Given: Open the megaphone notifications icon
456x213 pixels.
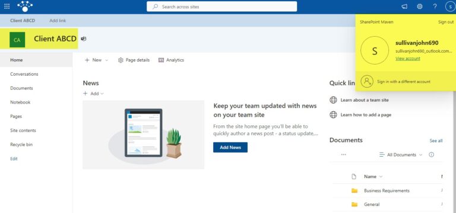Looking at the screenshot, I should pyautogui.click(x=404, y=7).
